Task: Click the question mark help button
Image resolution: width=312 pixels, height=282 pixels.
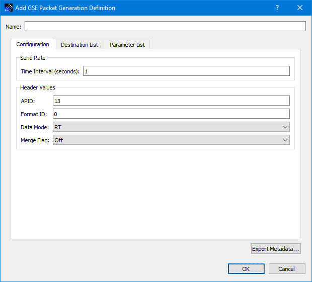Action: [277, 8]
